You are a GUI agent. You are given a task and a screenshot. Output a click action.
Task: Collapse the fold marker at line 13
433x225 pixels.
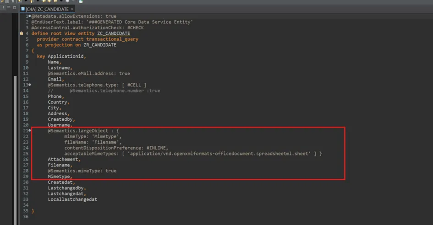30,85
